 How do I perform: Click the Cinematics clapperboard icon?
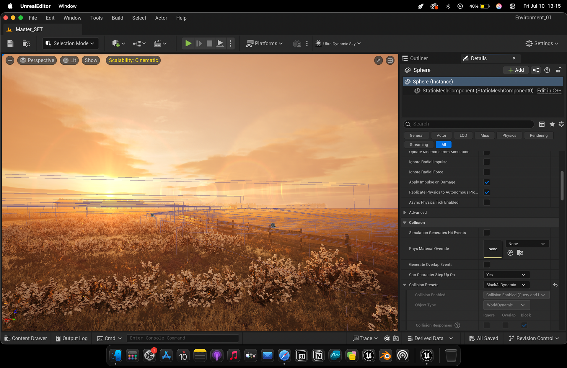pyautogui.click(x=157, y=43)
